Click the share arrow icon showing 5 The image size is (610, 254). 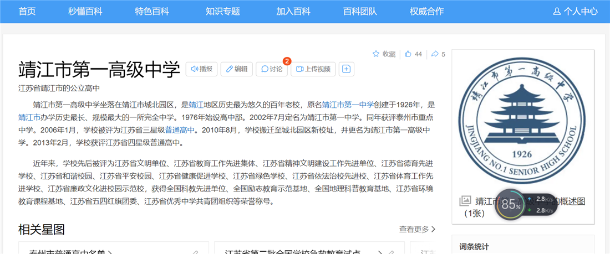click(435, 54)
